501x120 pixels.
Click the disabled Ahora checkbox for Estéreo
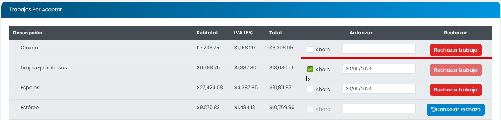(x=310, y=109)
